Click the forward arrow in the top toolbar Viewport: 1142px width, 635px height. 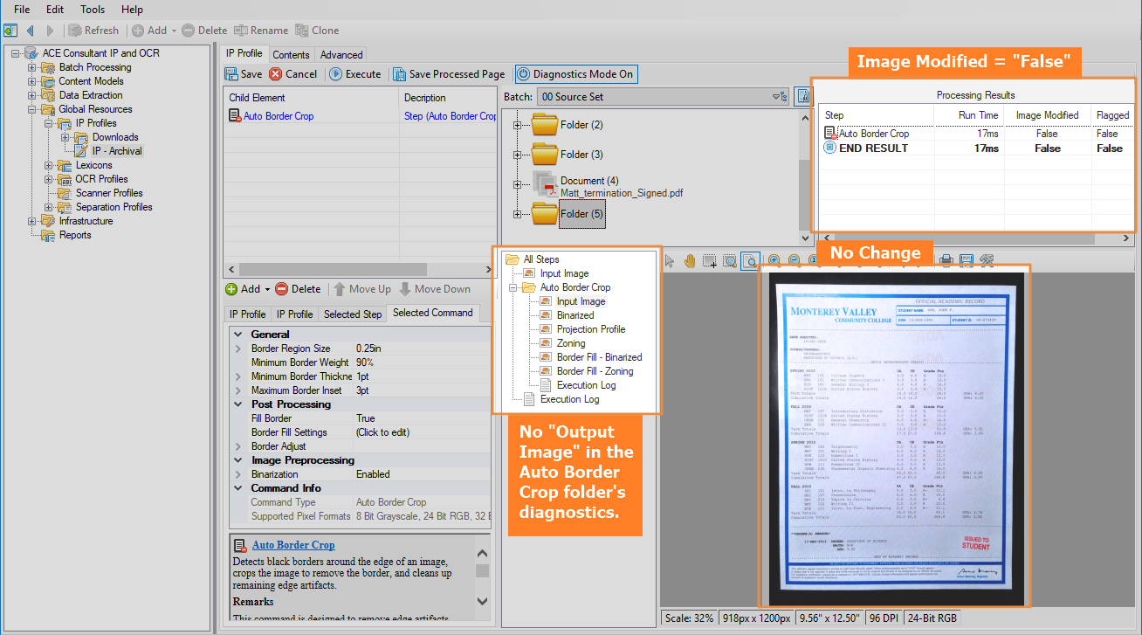coord(50,31)
